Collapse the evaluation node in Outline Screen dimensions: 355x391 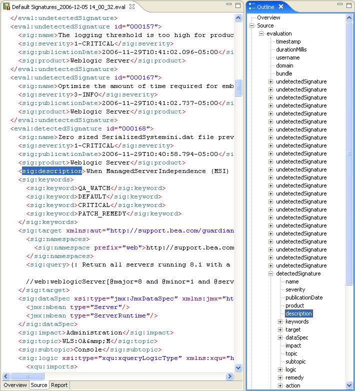[x=261, y=33]
